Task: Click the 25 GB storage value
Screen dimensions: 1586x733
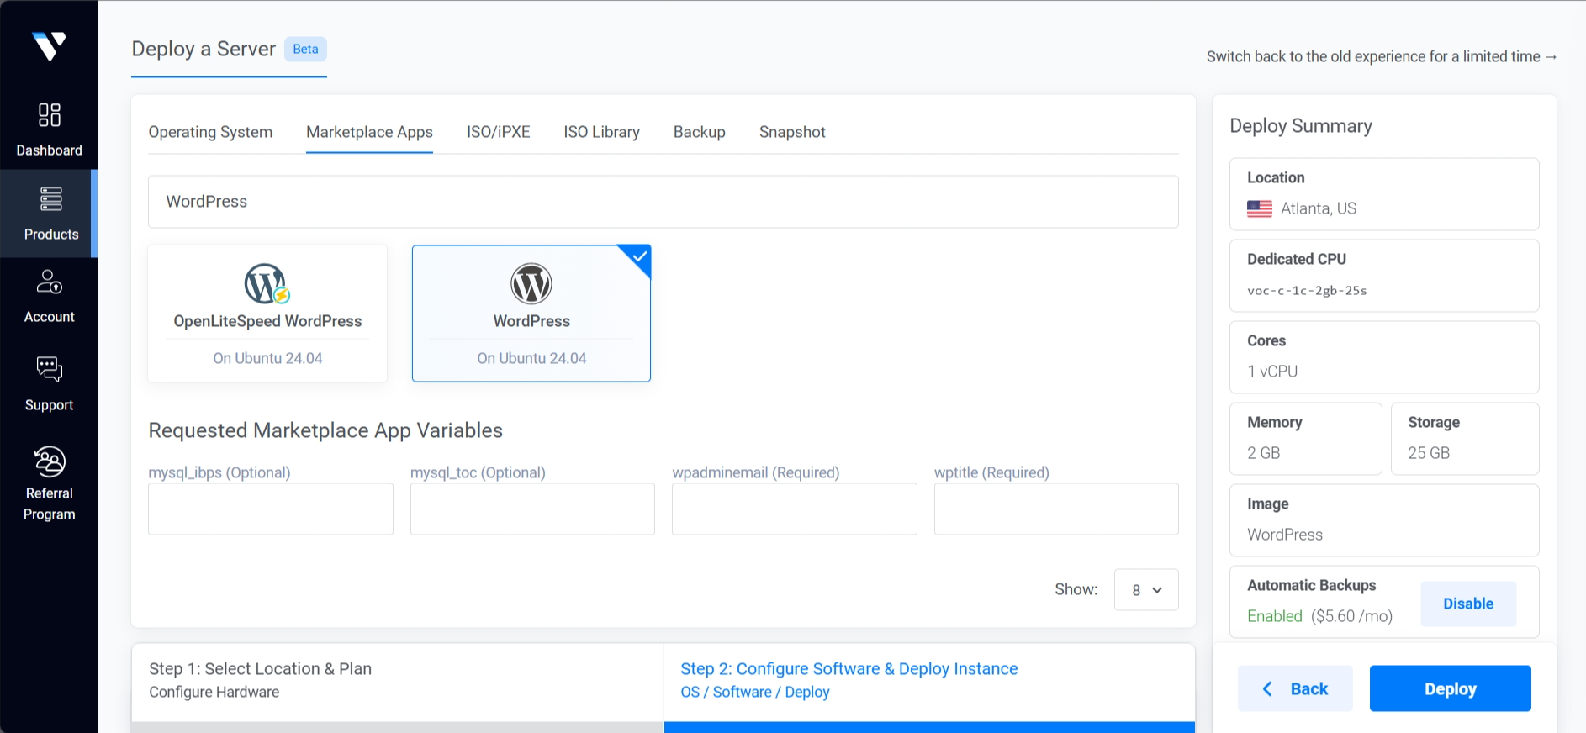Action: pyautogui.click(x=1429, y=453)
